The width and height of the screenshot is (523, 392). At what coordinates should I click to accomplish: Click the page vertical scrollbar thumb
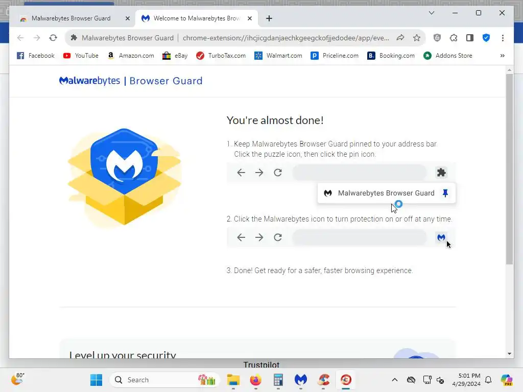(509, 169)
